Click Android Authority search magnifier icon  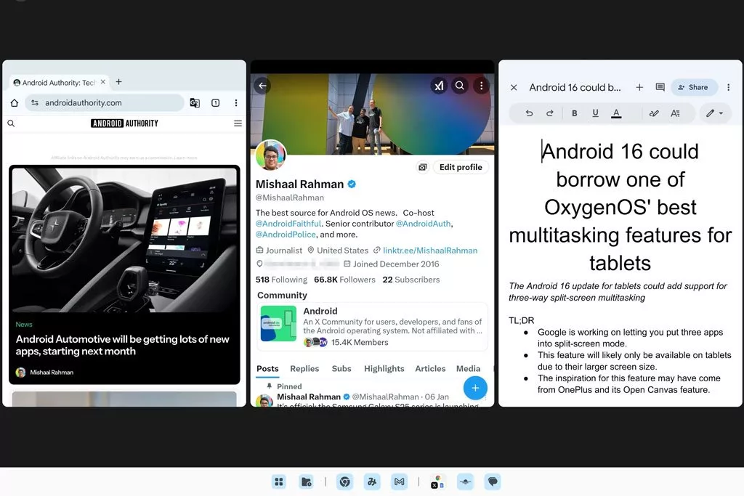coord(11,123)
